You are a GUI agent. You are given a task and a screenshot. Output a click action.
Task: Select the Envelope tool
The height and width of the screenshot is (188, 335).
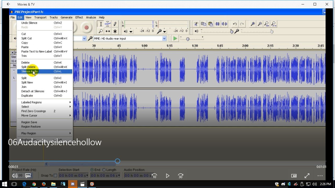108,24
